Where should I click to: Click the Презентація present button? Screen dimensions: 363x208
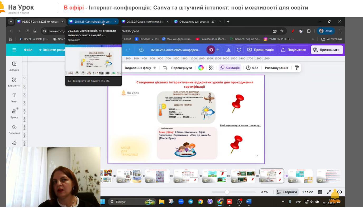click(260, 50)
